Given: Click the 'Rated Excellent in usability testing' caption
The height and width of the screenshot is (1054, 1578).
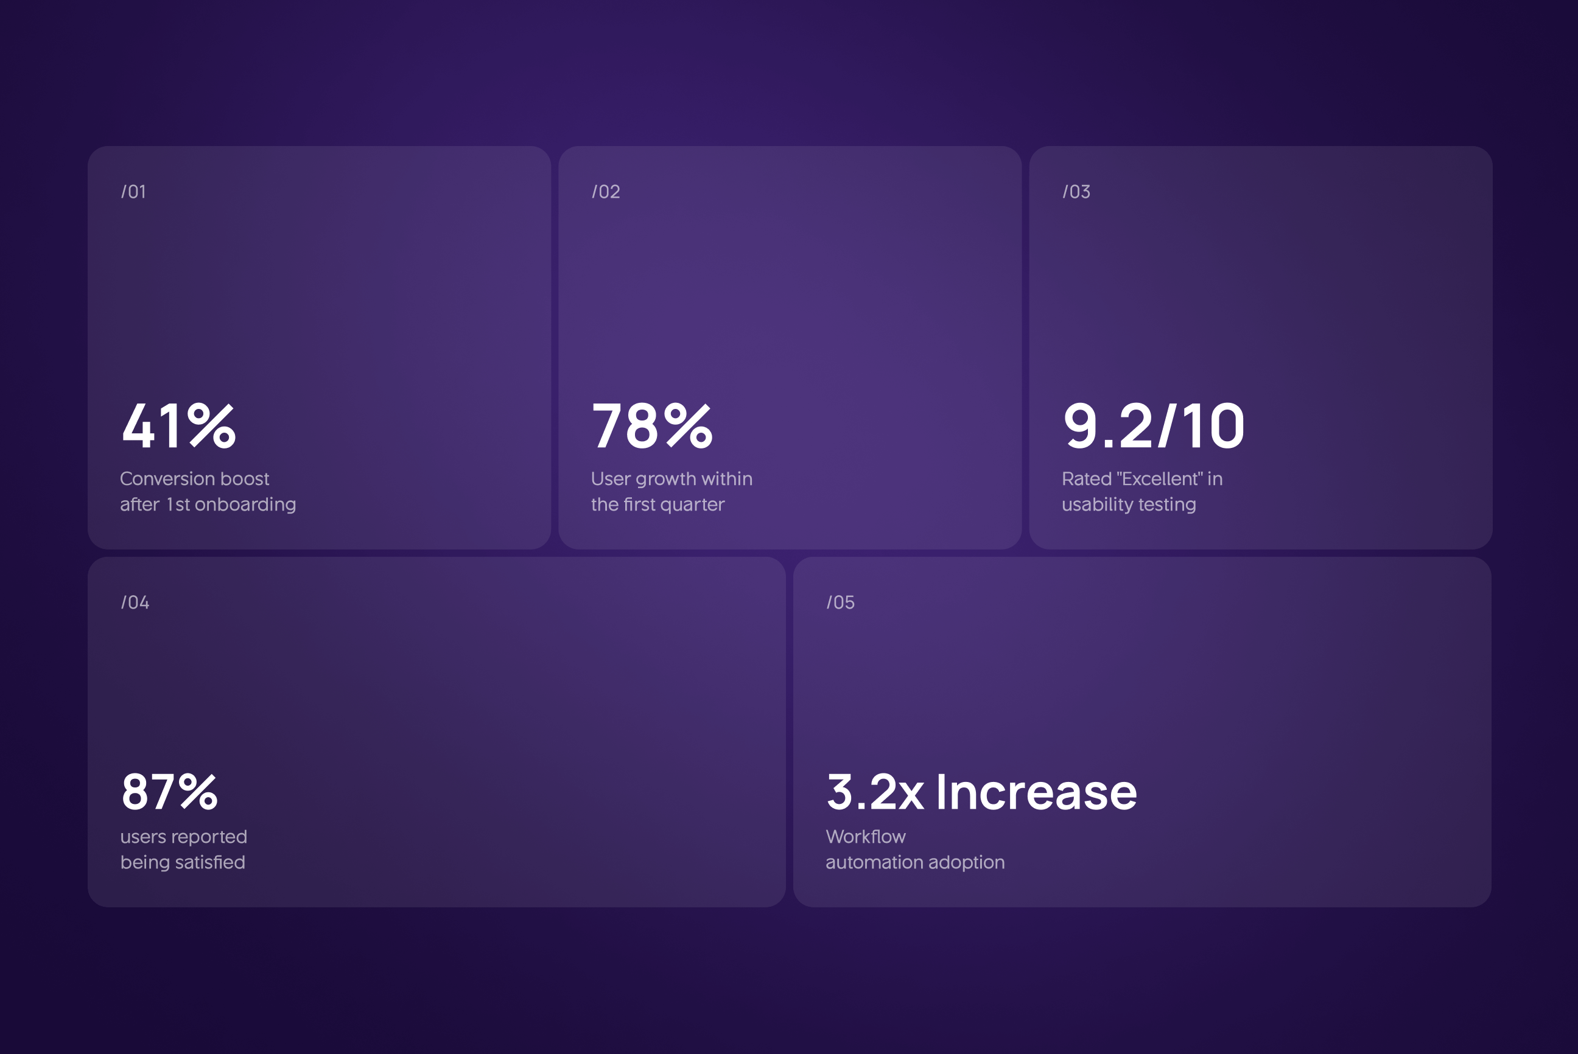Looking at the screenshot, I should point(1141,491).
